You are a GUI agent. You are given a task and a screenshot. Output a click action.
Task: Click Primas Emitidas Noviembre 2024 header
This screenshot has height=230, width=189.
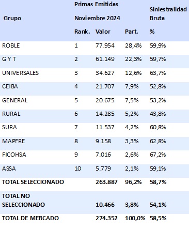point(97,11)
